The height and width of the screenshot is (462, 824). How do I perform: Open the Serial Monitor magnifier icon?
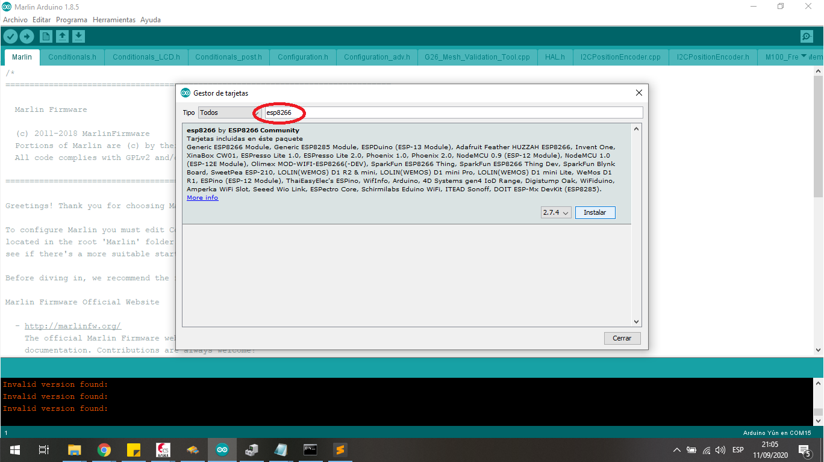click(x=807, y=37)
